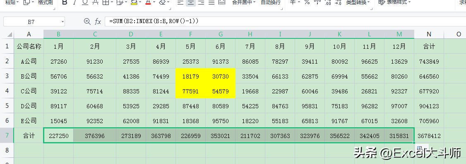Select cell with value 92352
466x164 pixels.
point(95,121)
